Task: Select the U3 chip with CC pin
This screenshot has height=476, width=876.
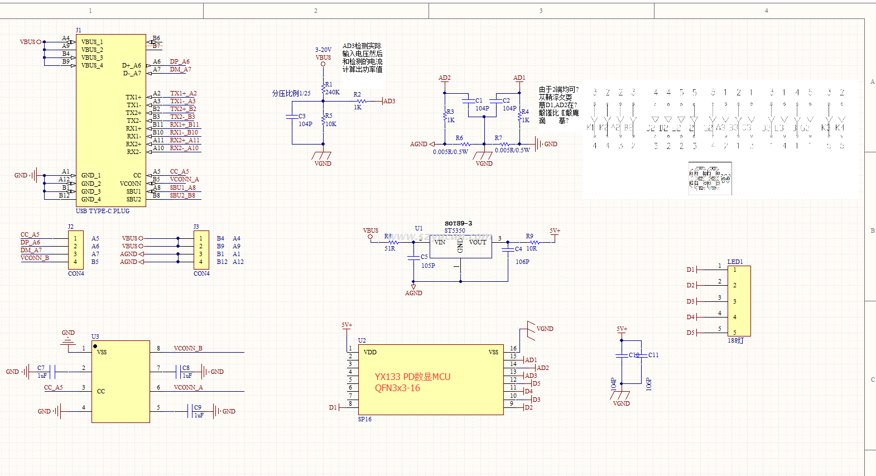Action: pyautogui.click(x=121, y=381)
